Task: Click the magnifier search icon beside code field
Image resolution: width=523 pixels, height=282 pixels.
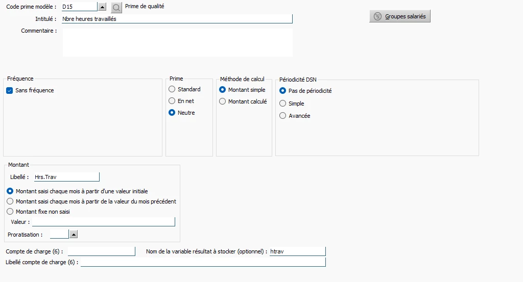Action: (116, 7)
